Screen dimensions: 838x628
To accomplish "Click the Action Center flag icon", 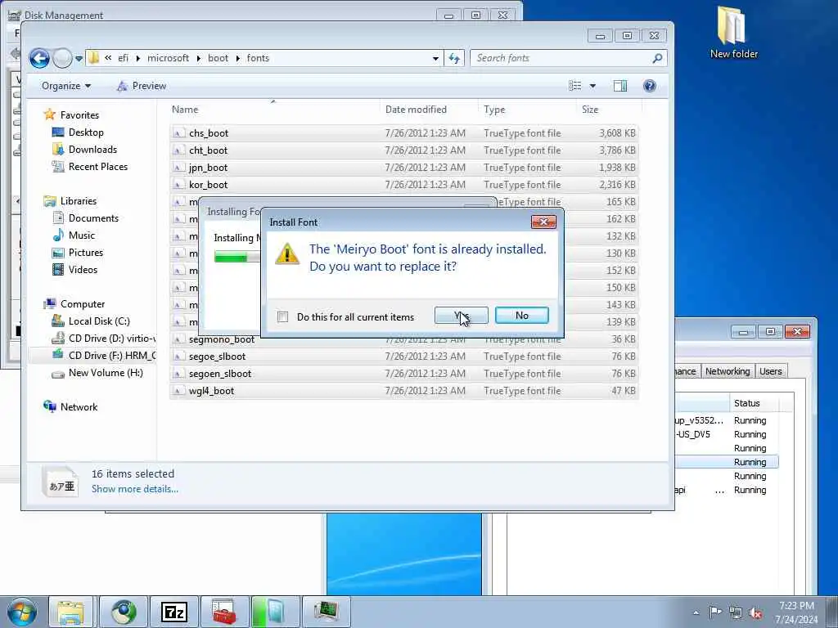I will pyautogui.click(x=715, y=612).
